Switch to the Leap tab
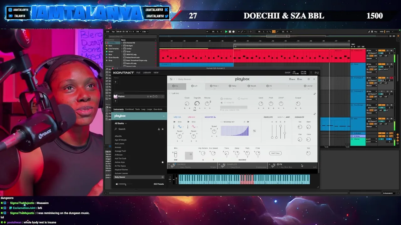The height and width of the screenshot is (225, 401). 143,109
